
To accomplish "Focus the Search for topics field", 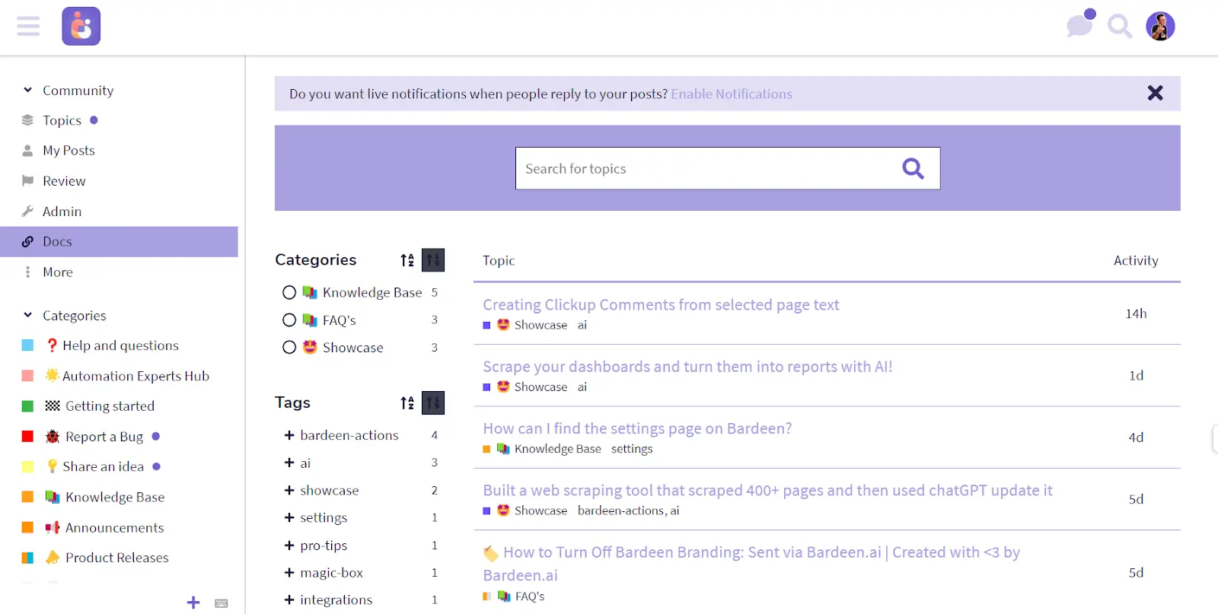I will point(728,168).
